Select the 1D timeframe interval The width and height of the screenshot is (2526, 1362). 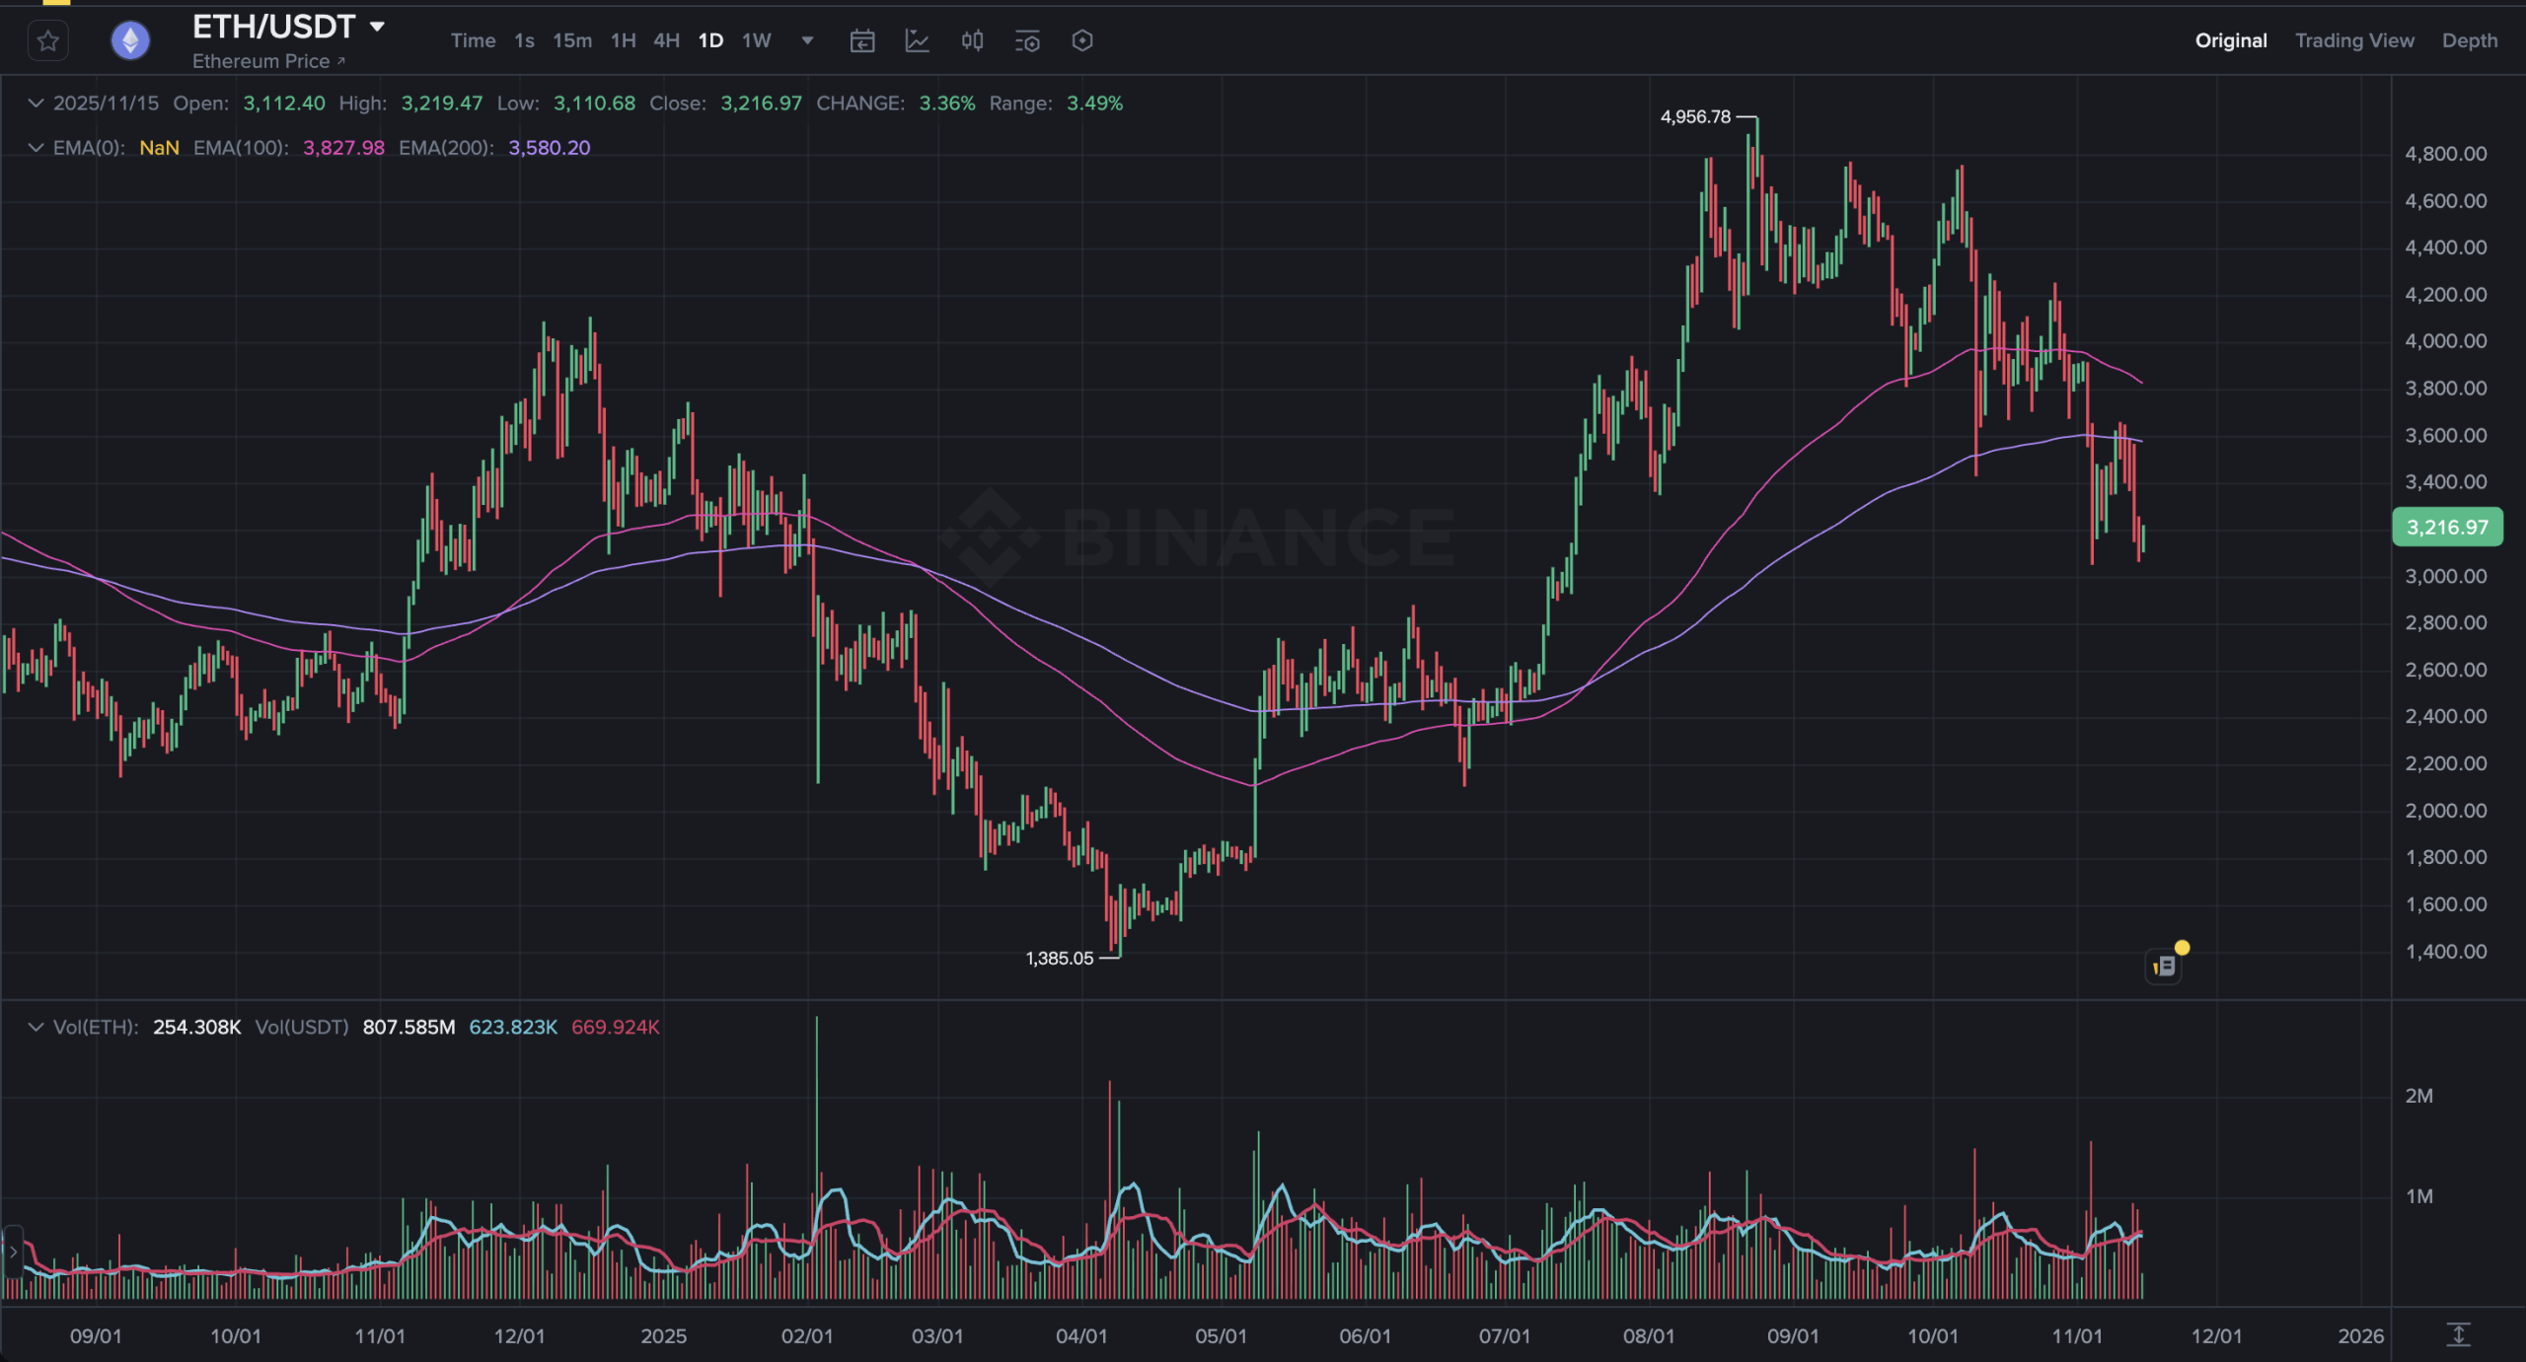(710, 41)
